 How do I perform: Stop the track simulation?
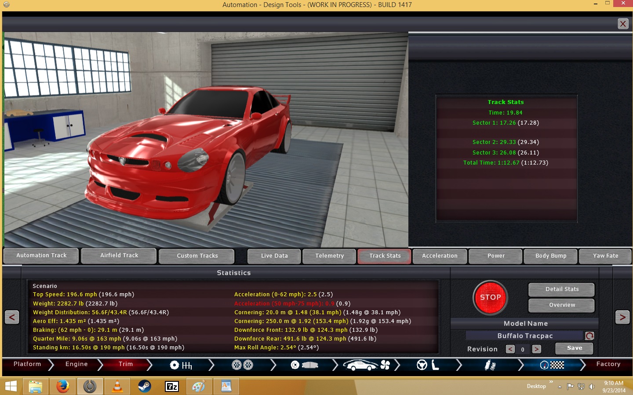pyautogui.click(x=491, y=298)
